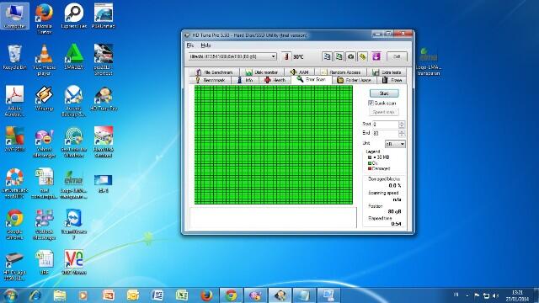The width and height of the screenshot is (539, 303).
Task: Switch to the Info tab
Action: [x=245, y=80]
